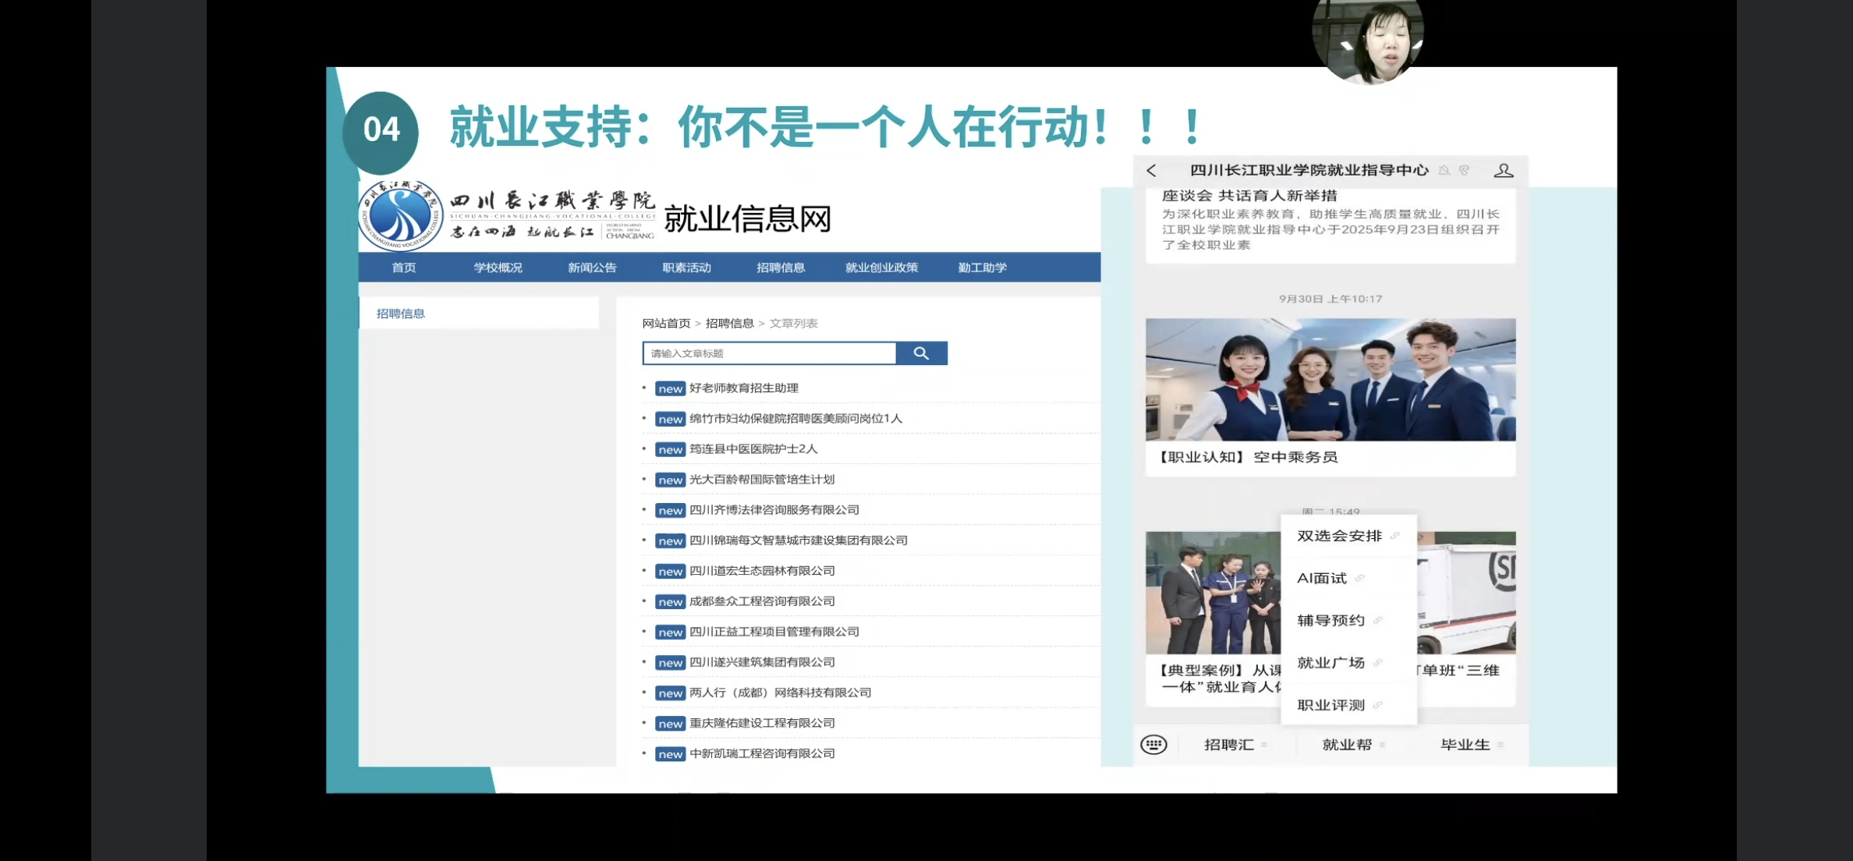The width and height of the screenshot is (1853, 861).
Task: Click the search magnifier button
Action: coord(921,353)
